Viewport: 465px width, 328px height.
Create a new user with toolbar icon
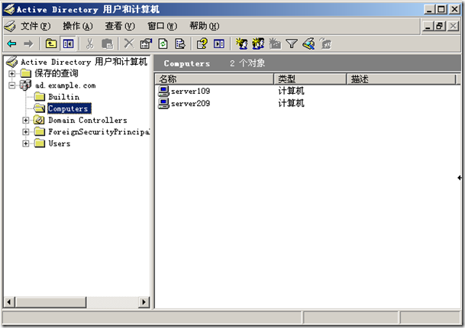242,43
